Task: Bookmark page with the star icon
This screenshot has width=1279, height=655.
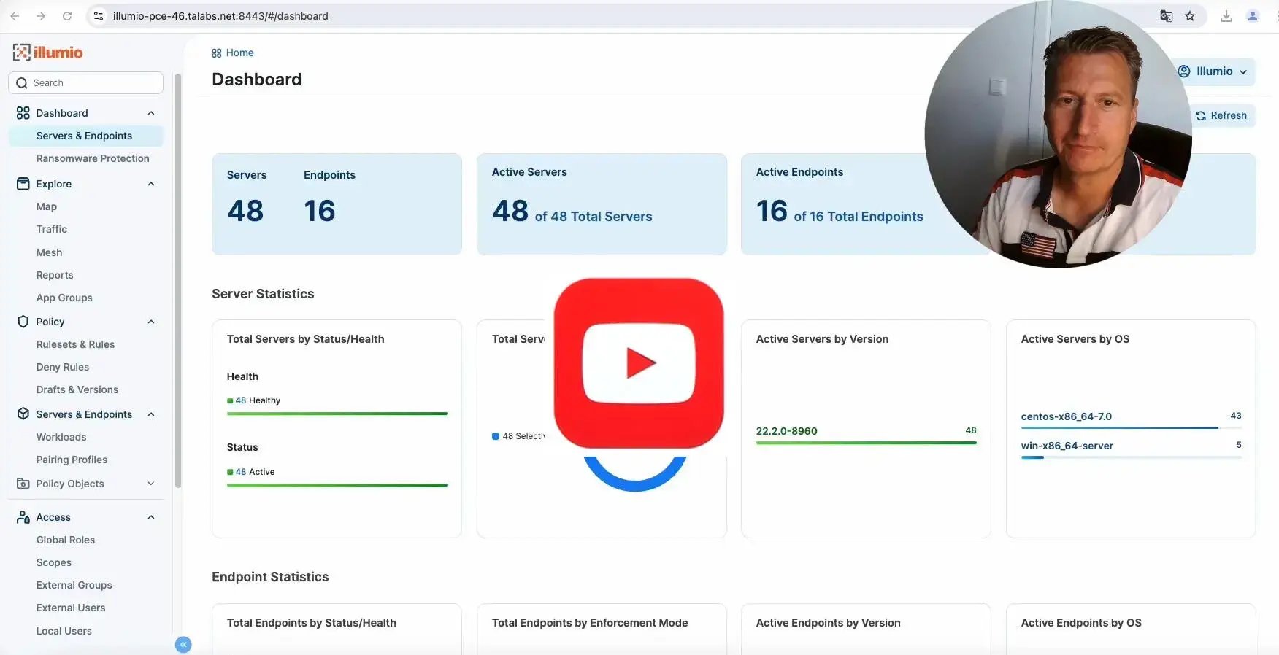Action: (1190, 16)
